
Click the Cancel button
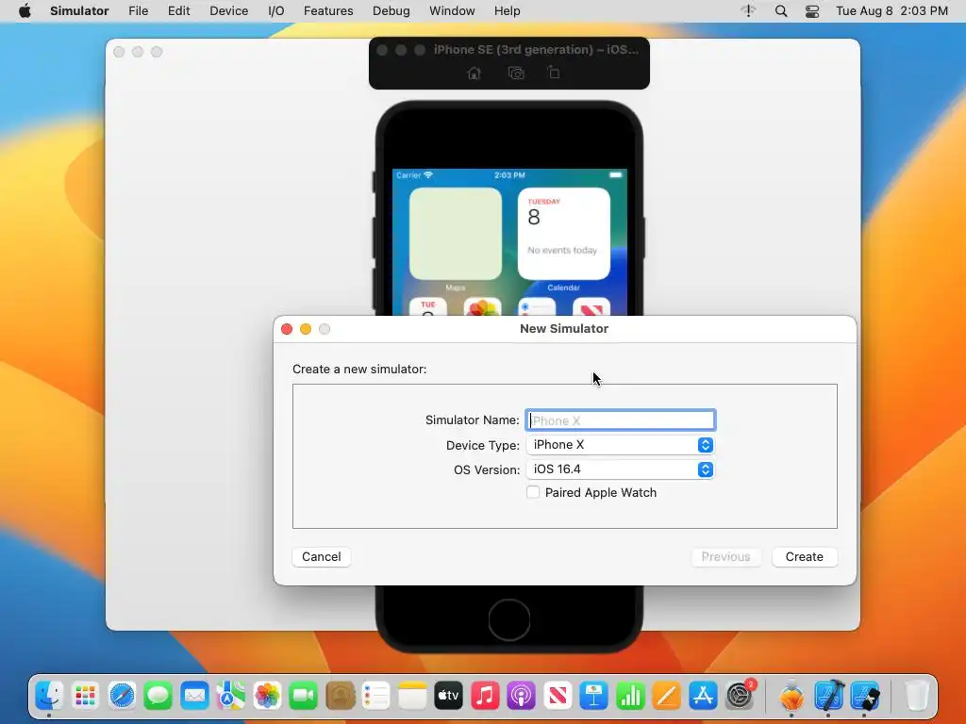[321, 556]
